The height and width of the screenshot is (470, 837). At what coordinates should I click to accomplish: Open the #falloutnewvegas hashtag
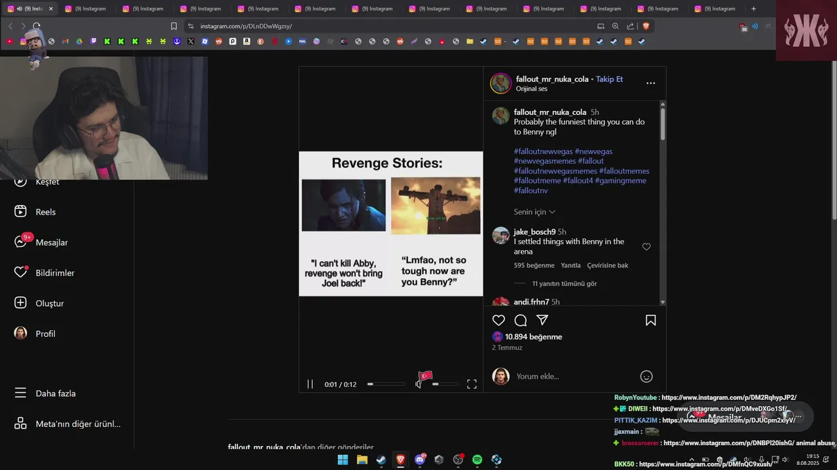(543, 151)
